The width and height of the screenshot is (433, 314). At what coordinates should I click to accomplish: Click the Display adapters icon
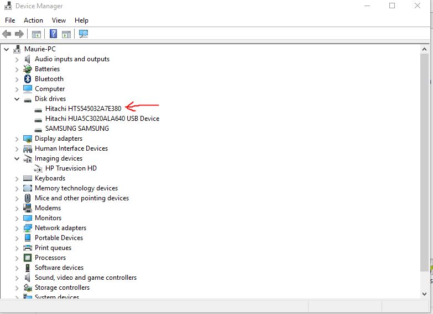point(27,139)
